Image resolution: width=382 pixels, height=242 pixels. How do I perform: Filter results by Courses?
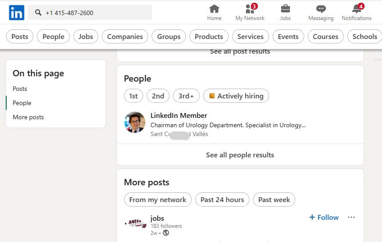(326, 36)
